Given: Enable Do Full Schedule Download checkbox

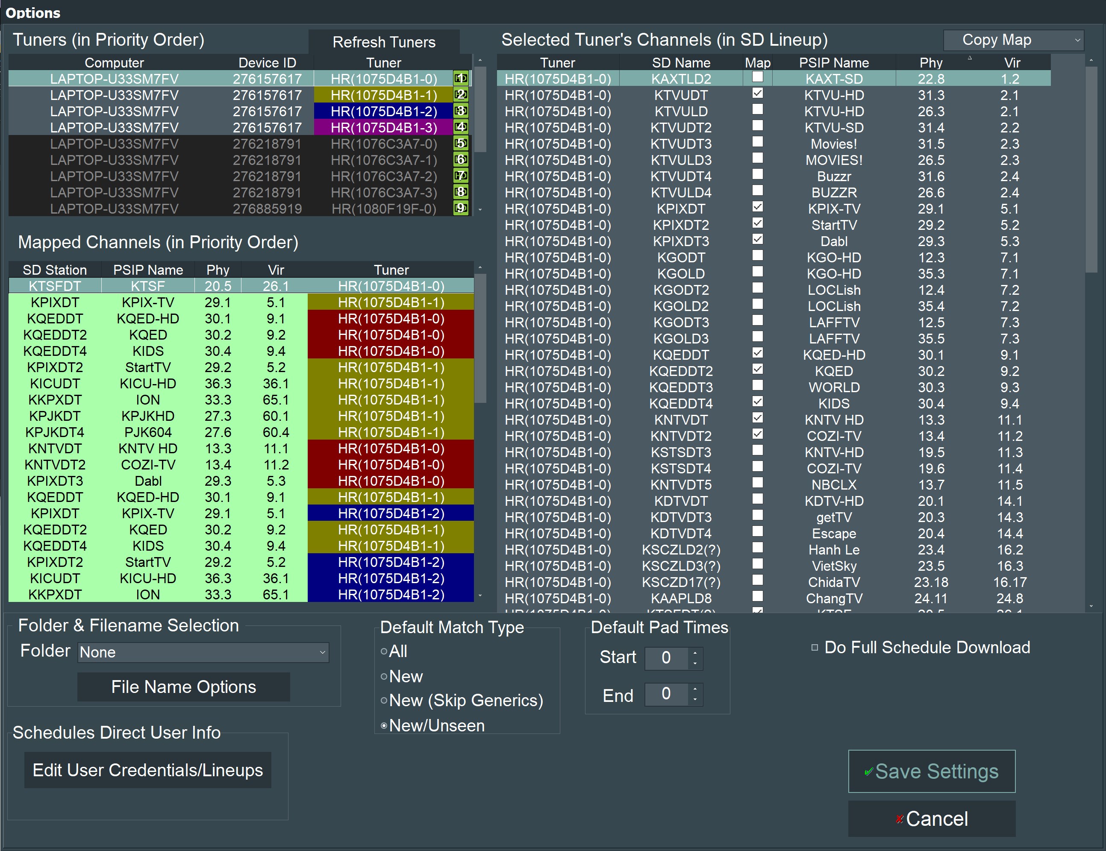Looking at the screenshot, I should [814, 648].
